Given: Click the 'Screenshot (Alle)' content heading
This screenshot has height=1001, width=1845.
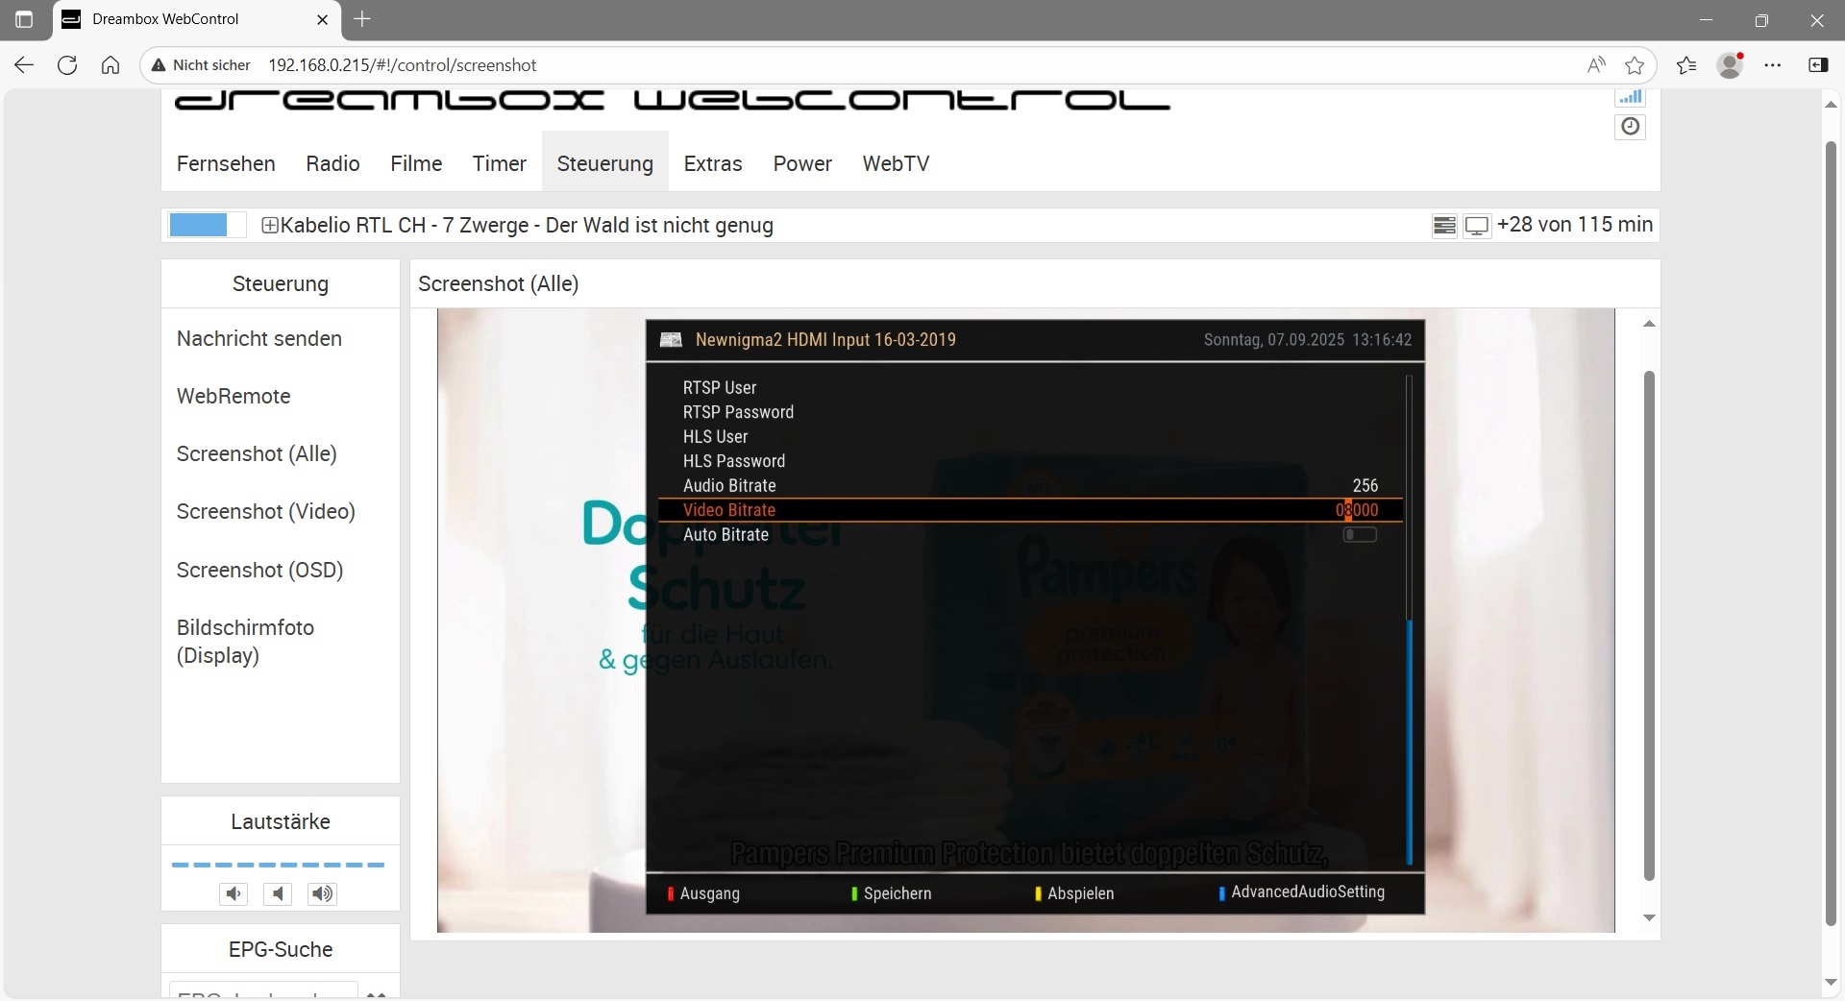Looking at the screenshot, I should [499, 283].
